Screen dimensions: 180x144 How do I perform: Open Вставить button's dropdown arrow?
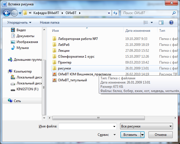(x=142, y=135)
